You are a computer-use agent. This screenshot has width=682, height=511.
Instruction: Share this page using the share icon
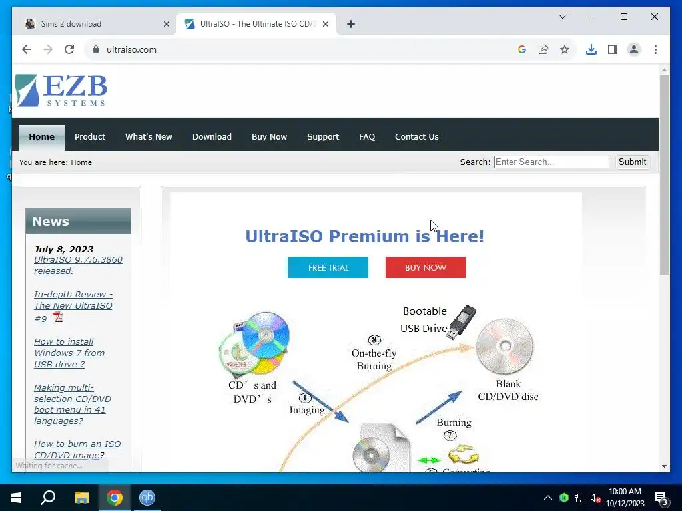point(543,49)
